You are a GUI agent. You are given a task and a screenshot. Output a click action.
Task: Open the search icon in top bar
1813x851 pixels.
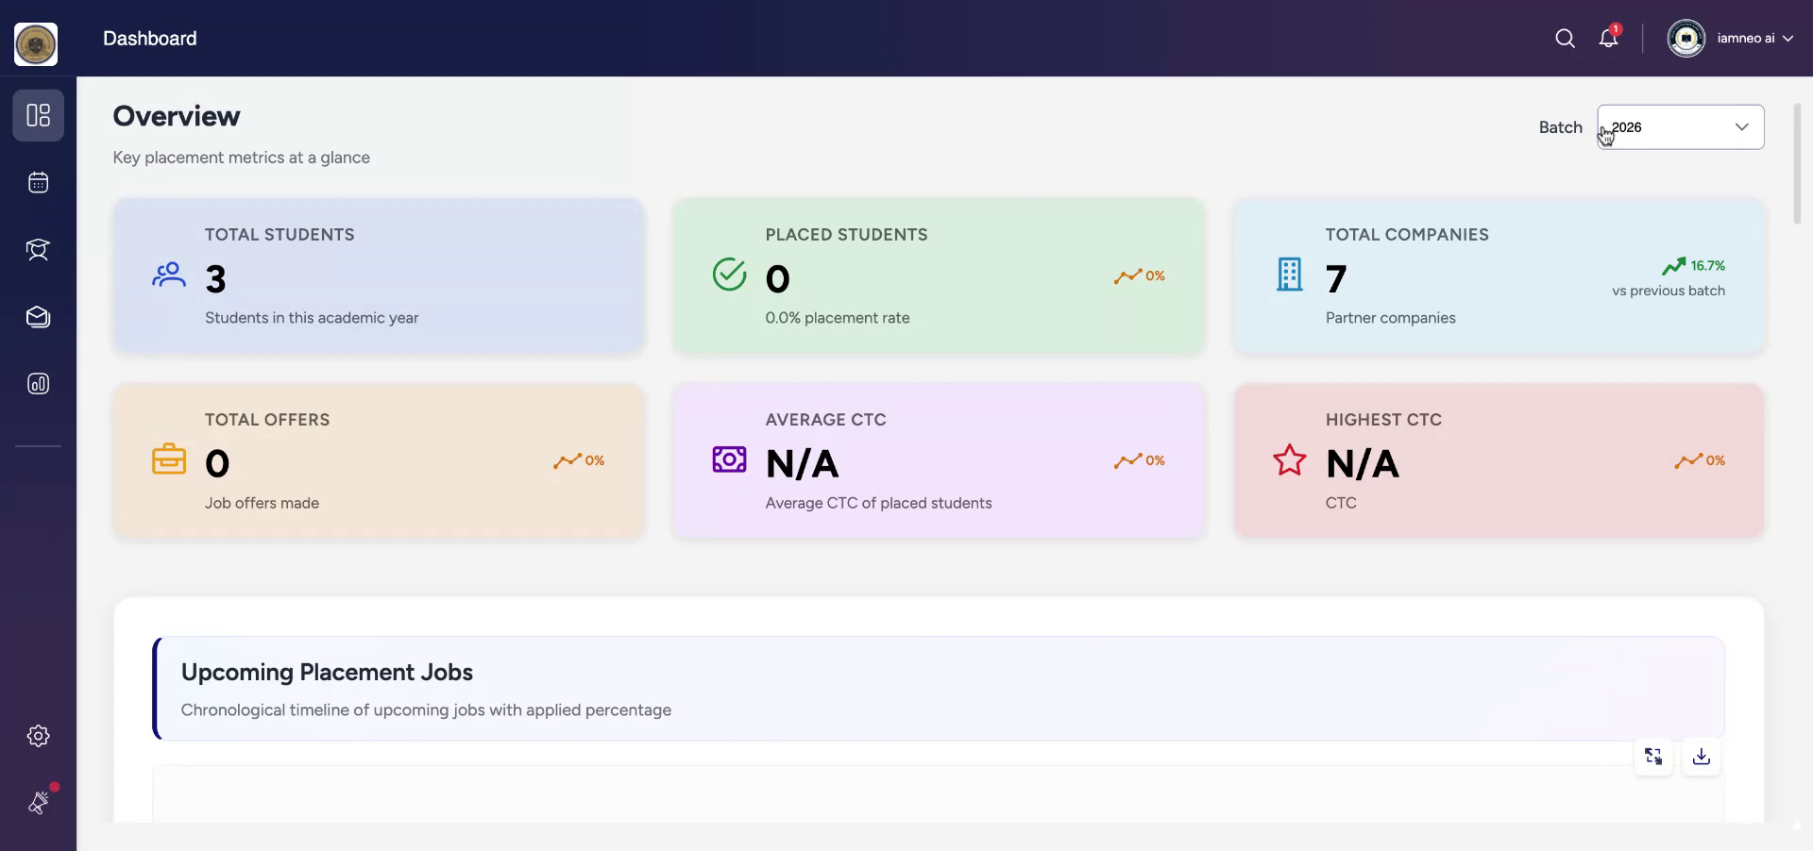coord(1565,38)
